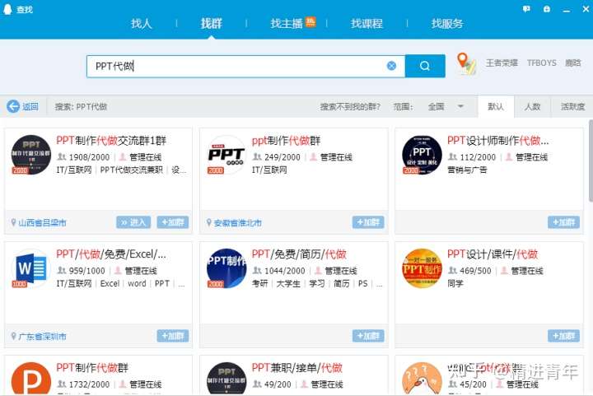
Task: Select the 王者荣耀 hot keyword
Action: [502, 63]
